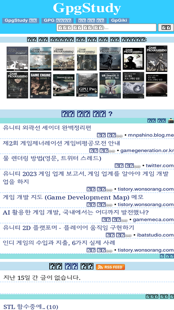Open 유니티 2D 플랫포머 - 플레이어 움직임 구현하기
The height and width of the screenshot is (310, 174).
tap(69, 228)
